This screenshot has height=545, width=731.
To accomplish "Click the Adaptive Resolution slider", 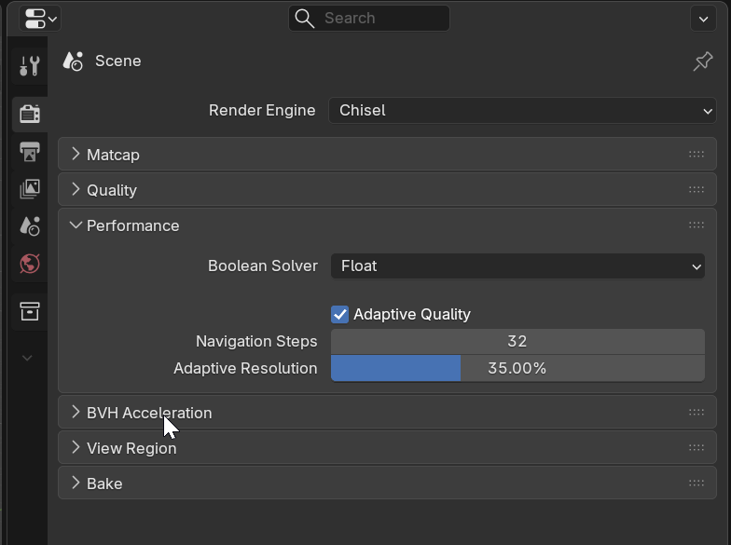I will 517,369.
